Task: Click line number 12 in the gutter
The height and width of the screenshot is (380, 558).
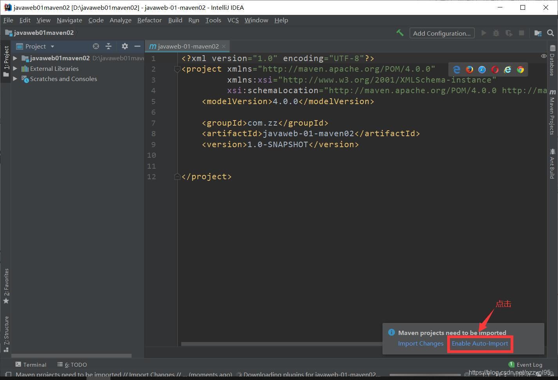Action: click(x=151, y=176)
